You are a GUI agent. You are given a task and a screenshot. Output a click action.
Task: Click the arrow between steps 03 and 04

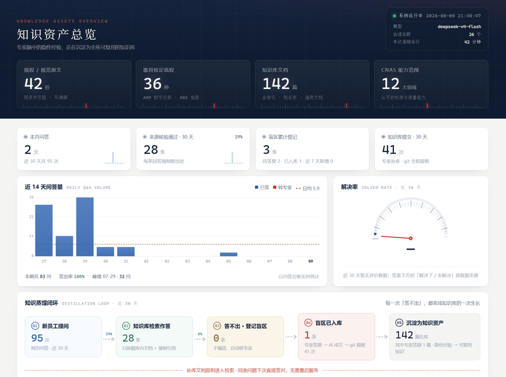tap(291, 337)
